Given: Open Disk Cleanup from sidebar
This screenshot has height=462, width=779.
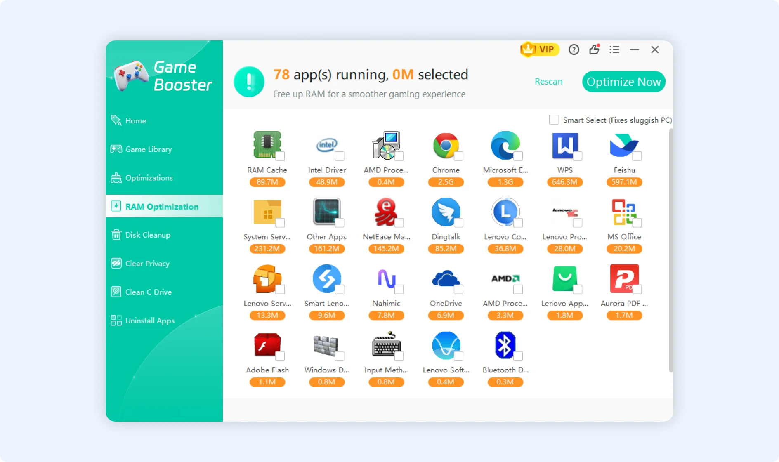Looking at the screenshot, I should (x=164, y=235).
